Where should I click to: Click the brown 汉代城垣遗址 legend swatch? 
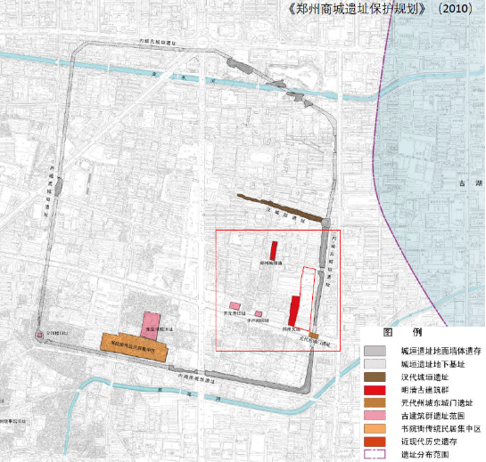pyautogui.click(x=375, y=377)
